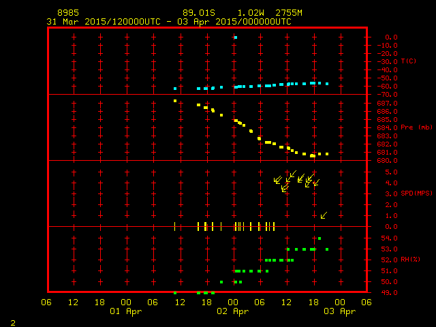The height and width of the screenshot is (327, 436).
Task: Click the 00 hour label above 03 Apr
Action: tap(340, 302)
